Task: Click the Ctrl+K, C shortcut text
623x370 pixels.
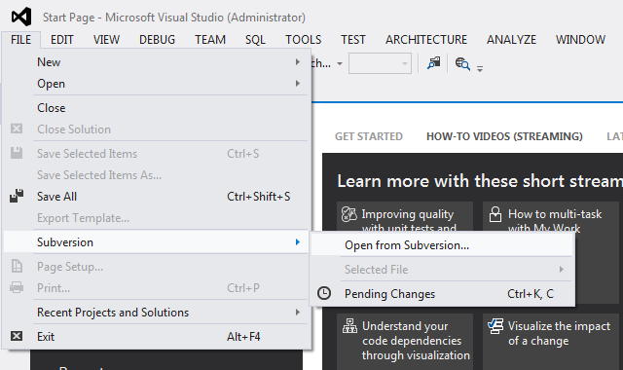Action: tap(531, 294)
